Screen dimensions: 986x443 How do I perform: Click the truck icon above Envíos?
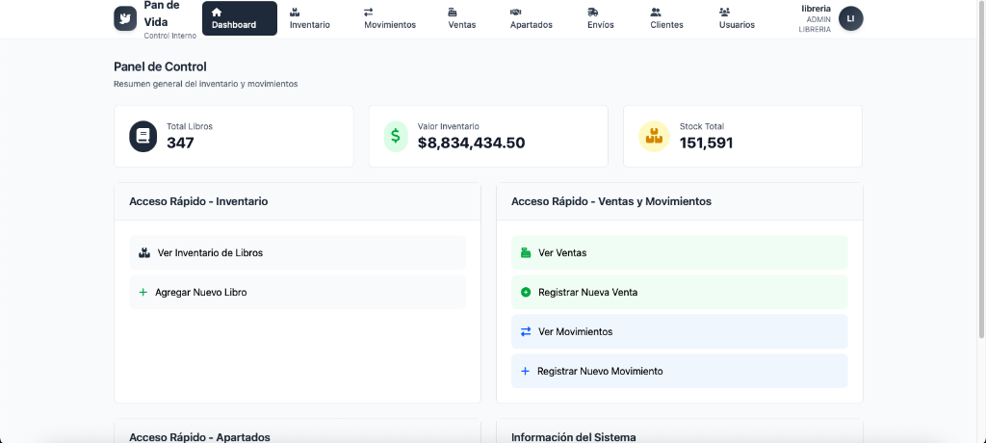pyautogui.click(x=593, y=12)
